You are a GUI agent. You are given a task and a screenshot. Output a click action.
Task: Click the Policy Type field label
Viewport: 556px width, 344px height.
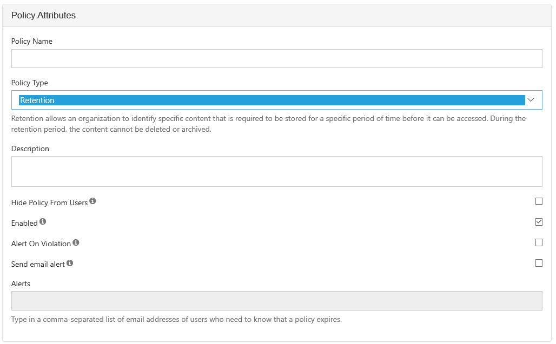pos(30,83)
